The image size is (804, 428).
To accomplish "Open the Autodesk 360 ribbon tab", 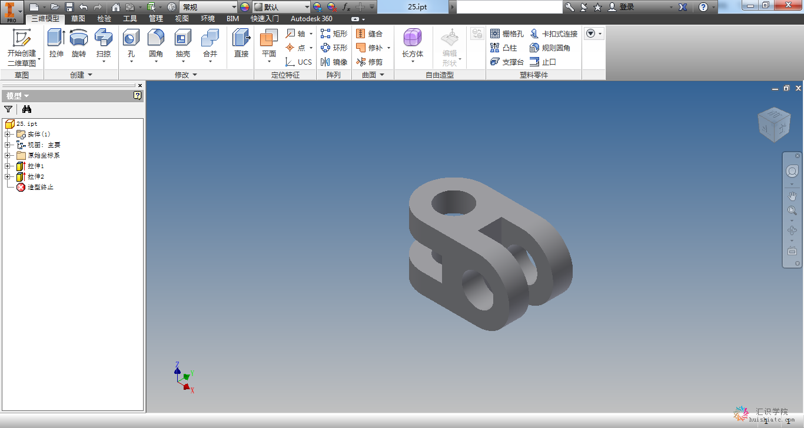I will tap(311, 19).
